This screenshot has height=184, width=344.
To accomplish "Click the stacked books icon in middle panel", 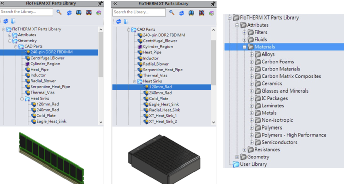I will coord(212,13).
